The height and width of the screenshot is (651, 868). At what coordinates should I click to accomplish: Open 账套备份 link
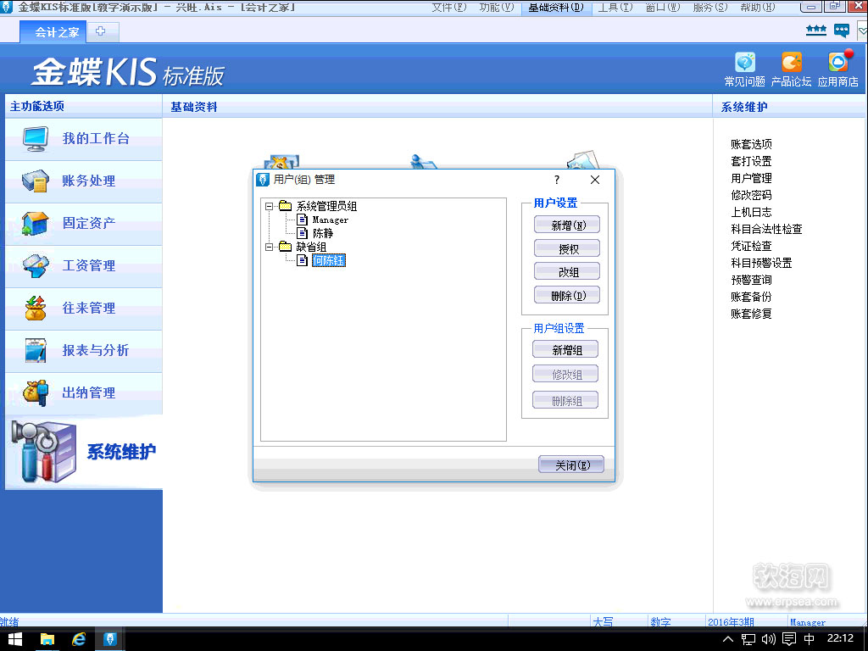(751, 297)
